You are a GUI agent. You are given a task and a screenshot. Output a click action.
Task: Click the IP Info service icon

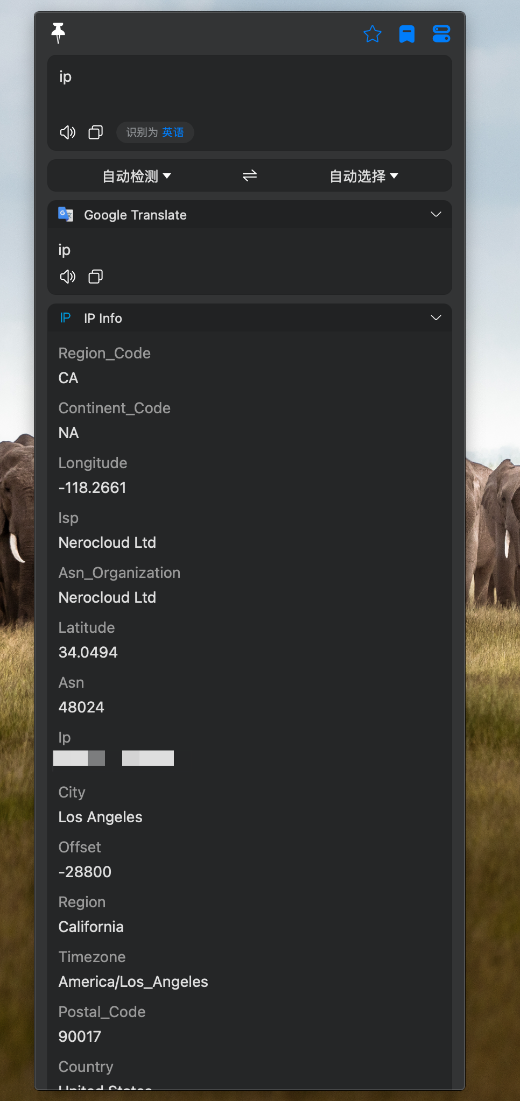click(66, 317)
